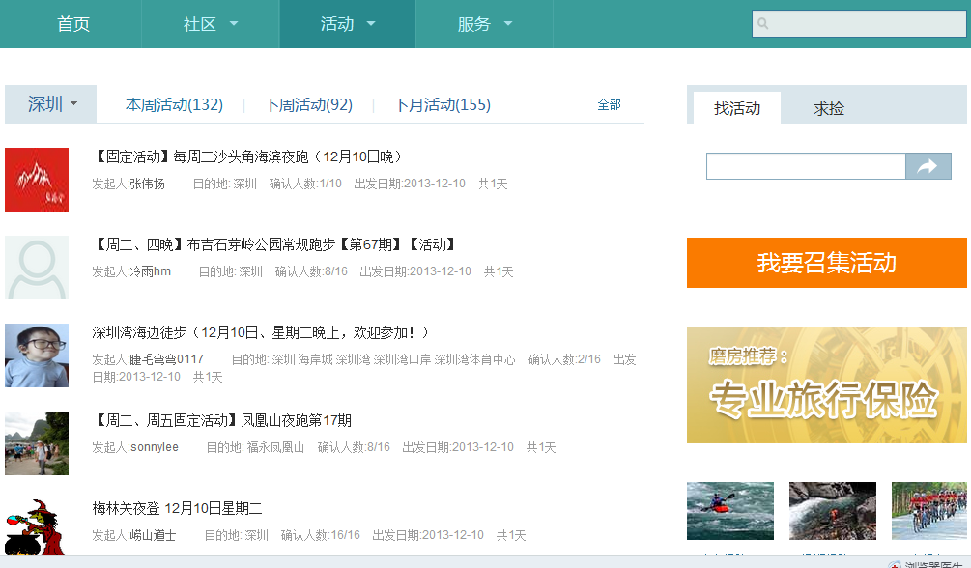Go to 首页 in the navigation bar
The height and width of the screenshot is (568, 971).
coord(73,24)
